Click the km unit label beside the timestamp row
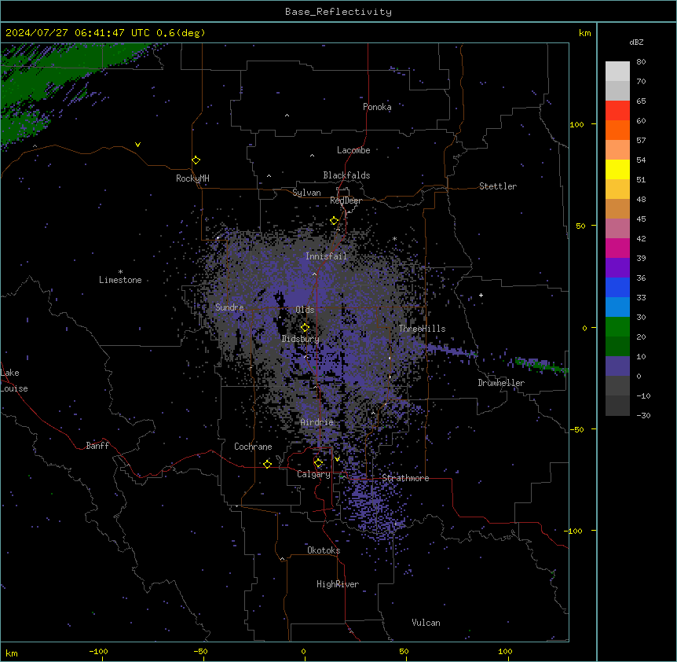The width and height of the screenshot is (677, 662). (x=584, y=33)
